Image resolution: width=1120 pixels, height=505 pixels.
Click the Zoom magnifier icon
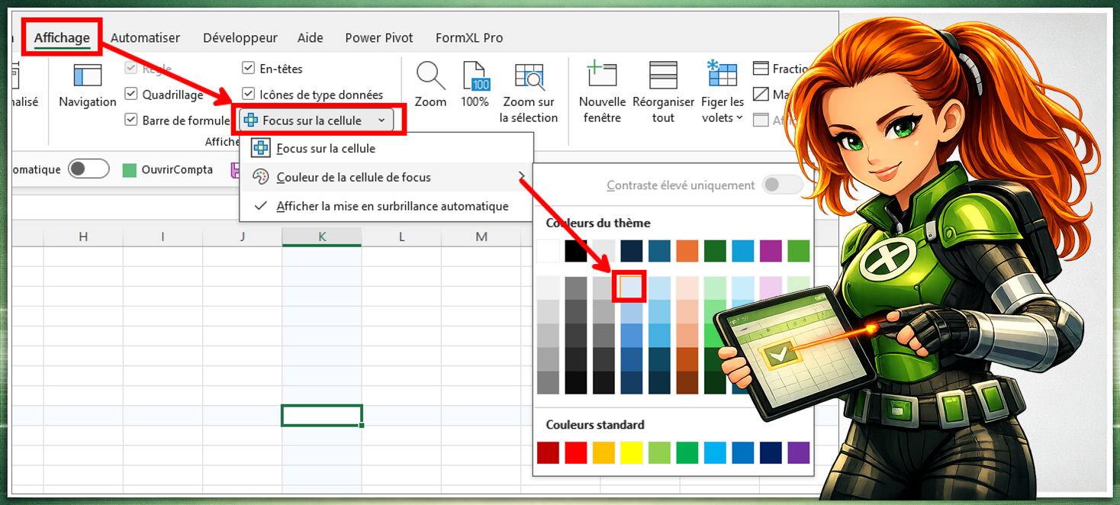click(x=430, y=77)
